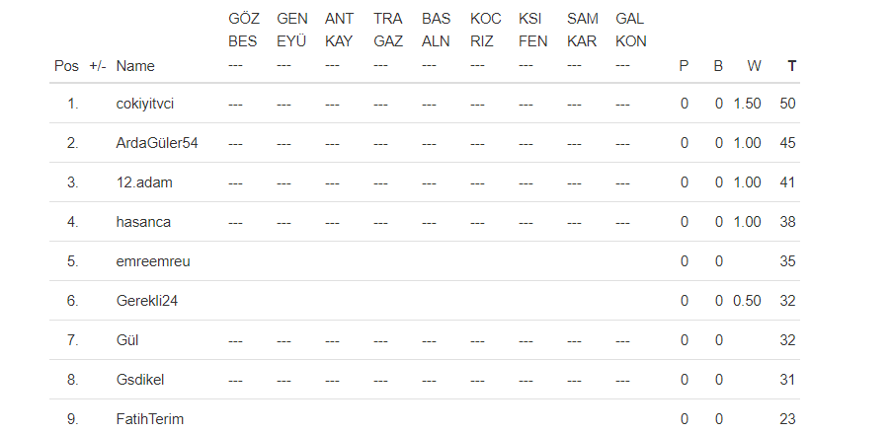The image size is (891, 433).
Task: Click the W column header
Action: [x=754, y=66]
